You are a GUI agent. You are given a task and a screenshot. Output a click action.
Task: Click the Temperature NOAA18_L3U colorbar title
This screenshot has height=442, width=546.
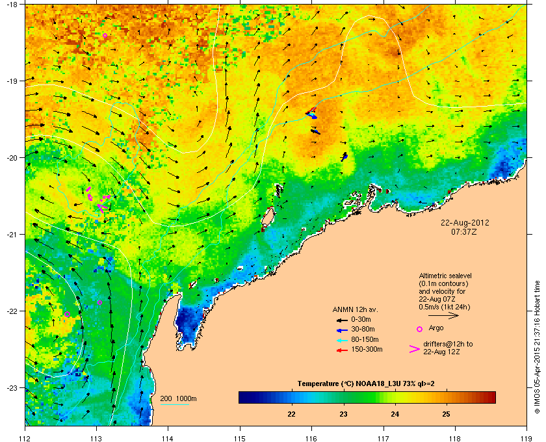pyautogui.click(x=365, y=384)
